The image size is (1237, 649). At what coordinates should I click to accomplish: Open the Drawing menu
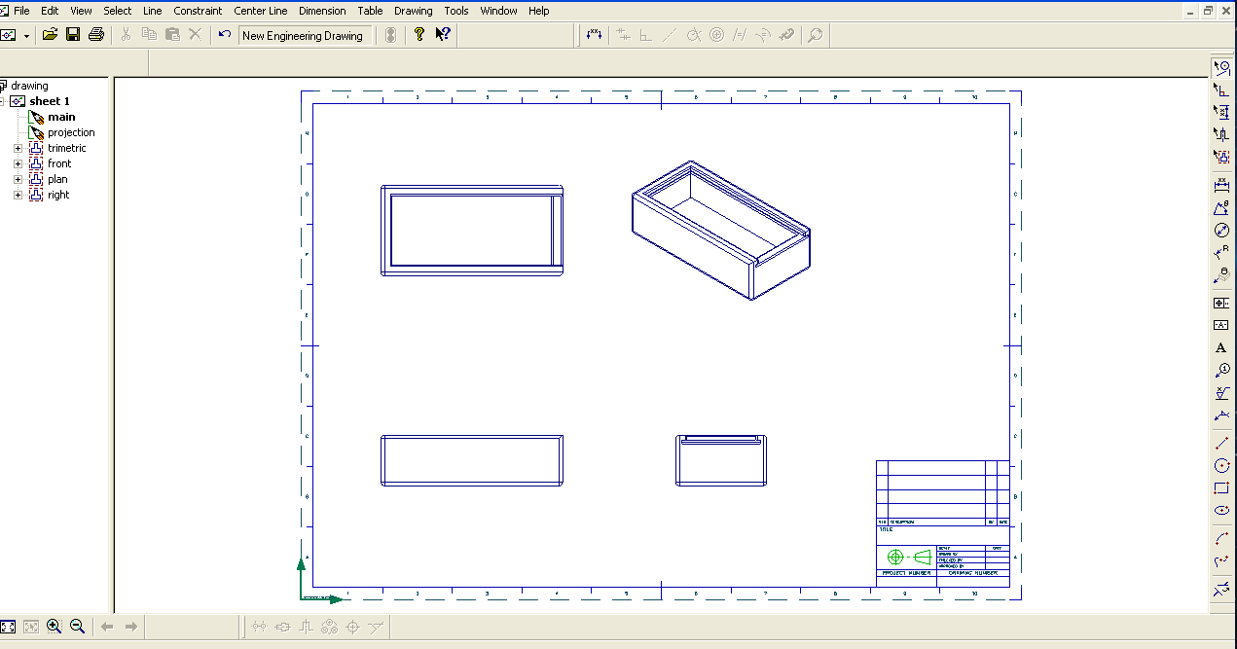pos(414,11)
